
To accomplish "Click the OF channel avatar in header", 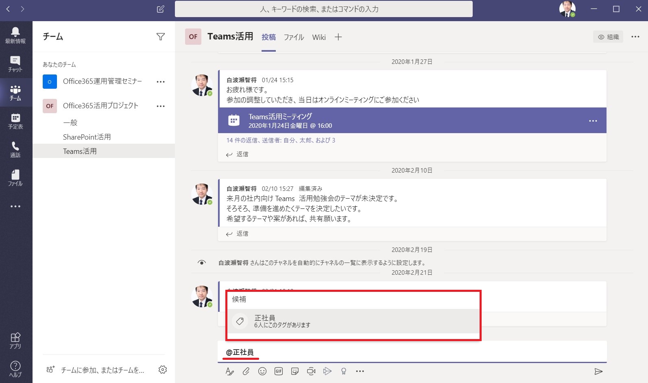I will coord(193,37).
